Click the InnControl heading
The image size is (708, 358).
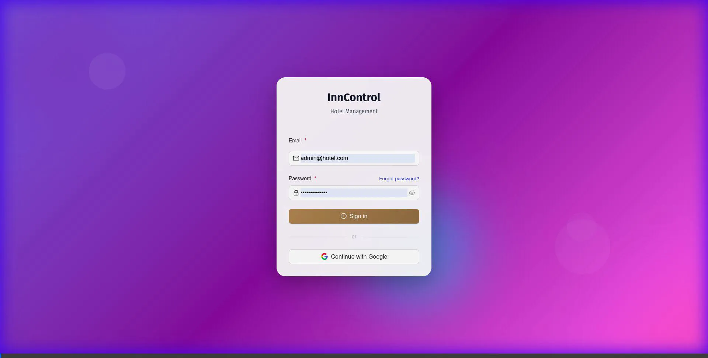pos(354,97)
